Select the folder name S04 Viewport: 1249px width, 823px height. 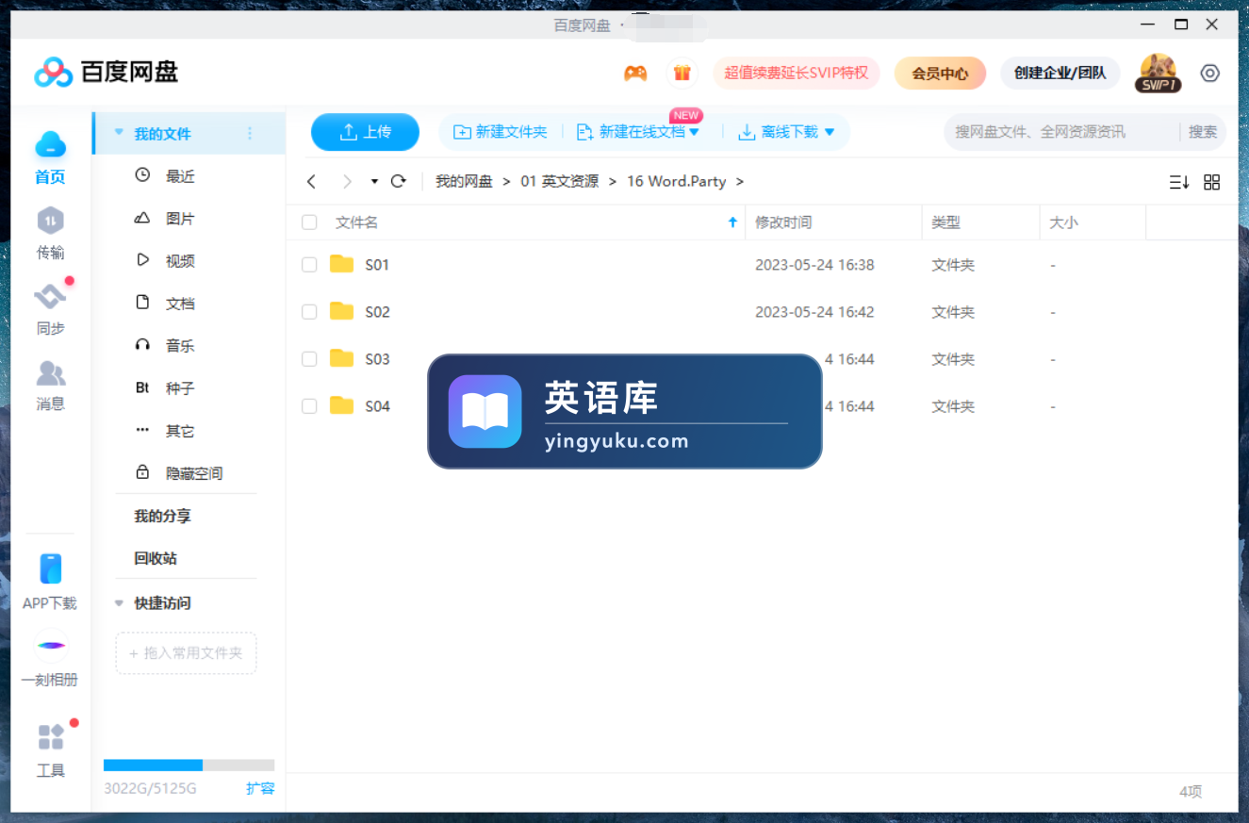tap(377, 406)
